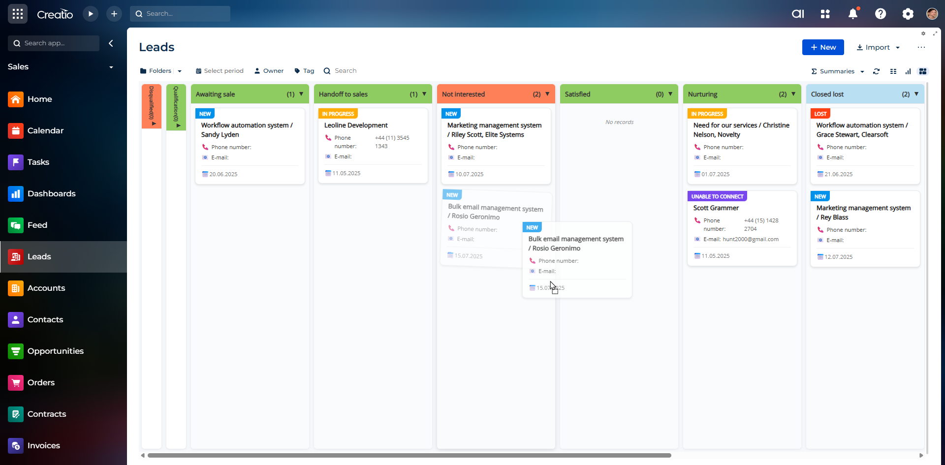Viewport: 945px width, 465px height.
Task: Collapse the Handoff to sales column arrow
Action: point(424,94)
